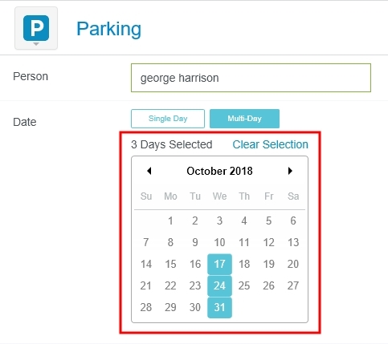Screen dimensions: 388x344
Task: Pick Saturday October 6
Action: (x=293, y=221)
